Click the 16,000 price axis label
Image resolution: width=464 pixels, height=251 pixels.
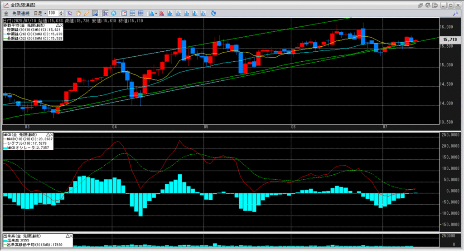446,27
